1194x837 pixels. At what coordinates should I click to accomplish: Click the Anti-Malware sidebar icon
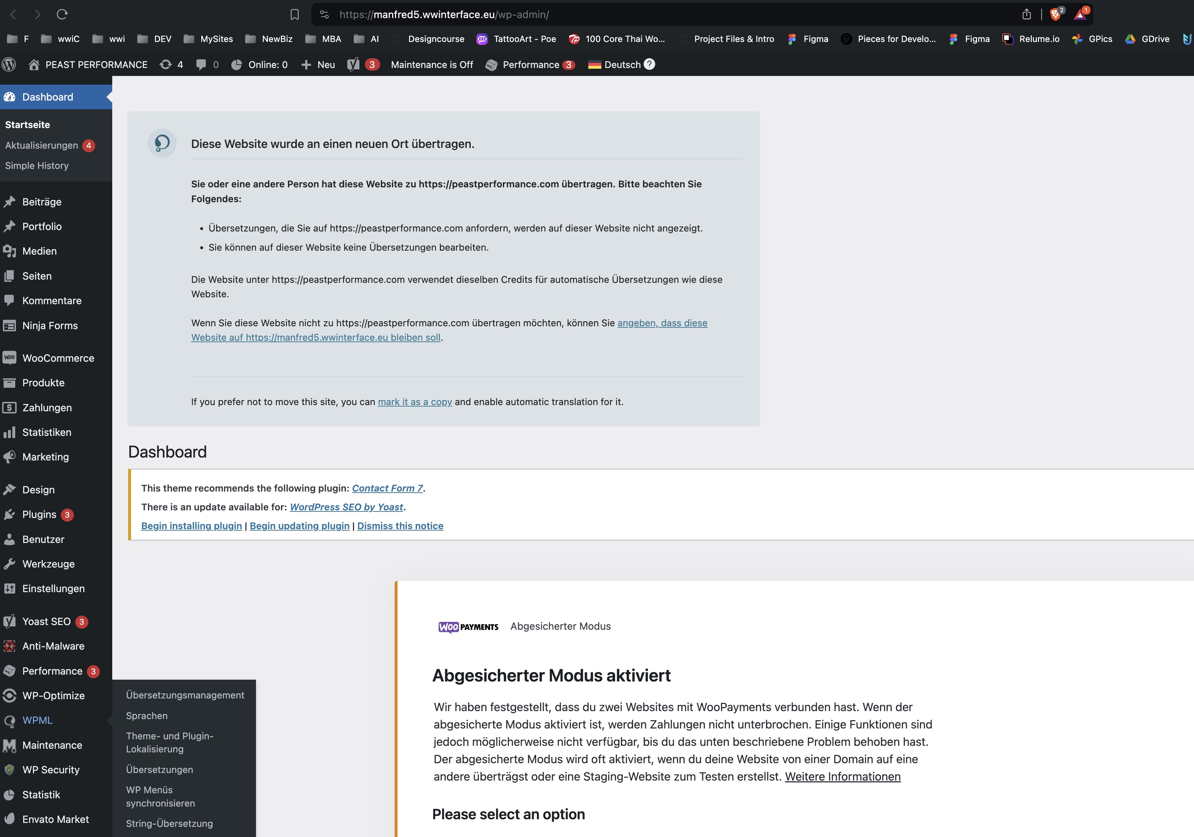point(9,646)
